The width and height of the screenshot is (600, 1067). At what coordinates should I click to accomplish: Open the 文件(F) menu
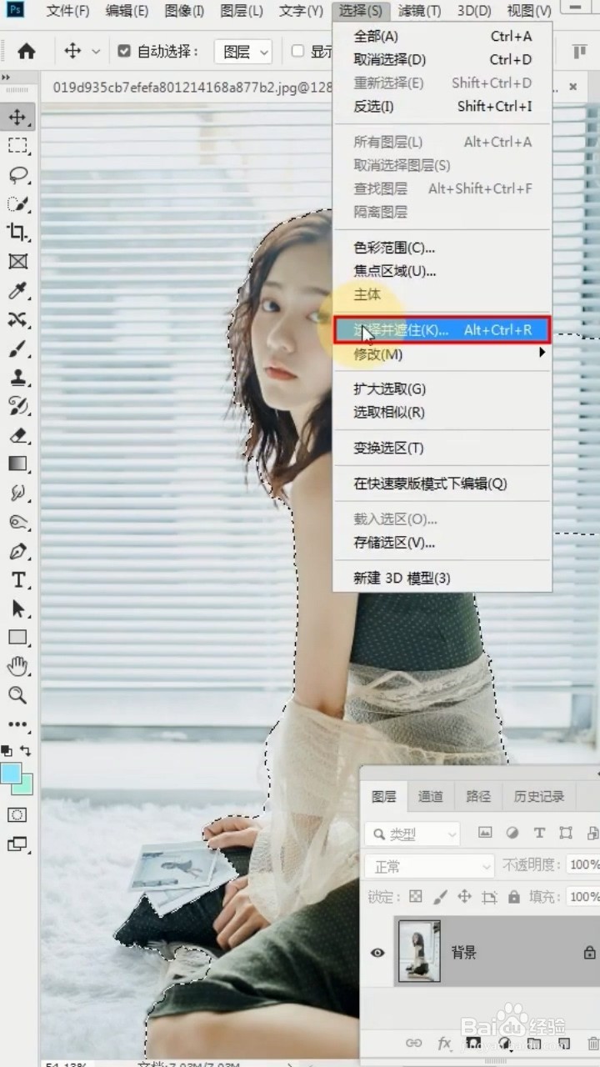coord(67,11)
